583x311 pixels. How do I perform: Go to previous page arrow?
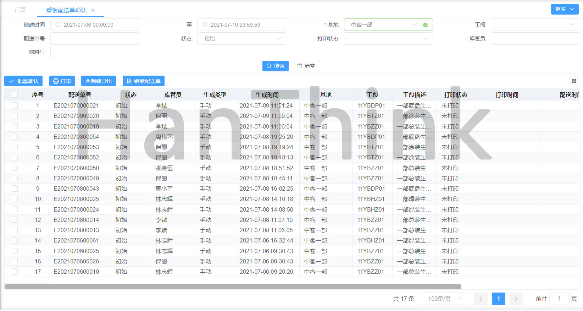[x=481, y=299]
